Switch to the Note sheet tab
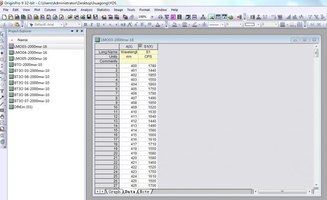Image resolution: width=327 pixels, height=200 pixels. 144,192
